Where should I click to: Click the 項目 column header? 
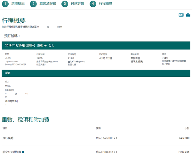(x=5, y=128)
